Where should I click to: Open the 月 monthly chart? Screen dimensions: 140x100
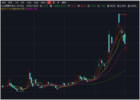click(x=58, y=2)
